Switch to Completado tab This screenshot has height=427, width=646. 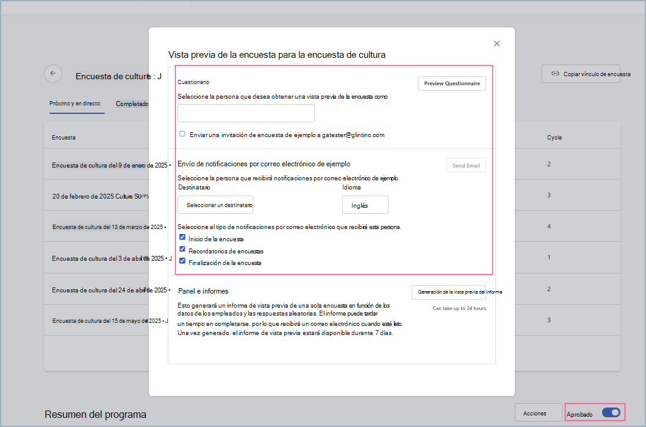(x=132, y=104)
